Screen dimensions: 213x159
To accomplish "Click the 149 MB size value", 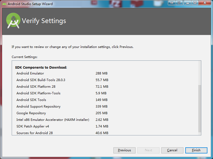I will point(101,100).
